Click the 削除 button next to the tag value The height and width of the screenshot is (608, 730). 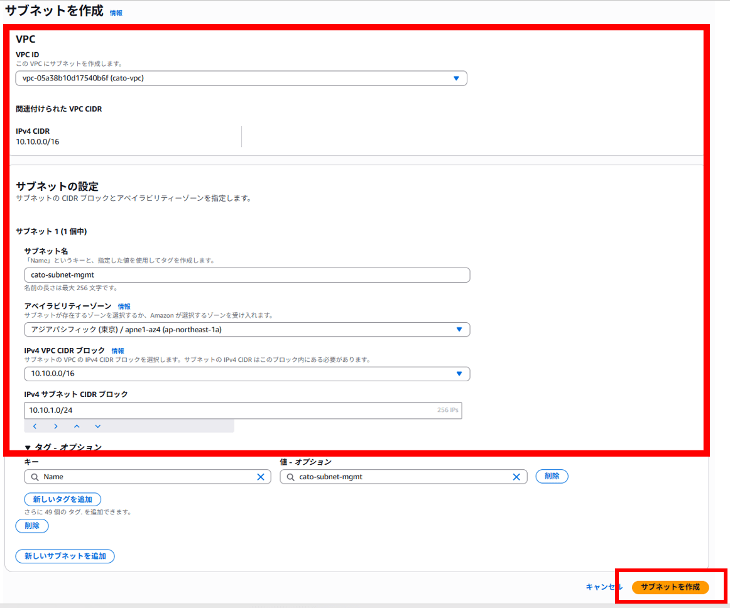tap(552, 476)
